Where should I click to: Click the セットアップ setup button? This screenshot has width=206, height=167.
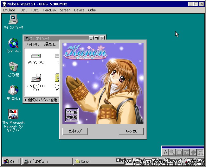75,131
